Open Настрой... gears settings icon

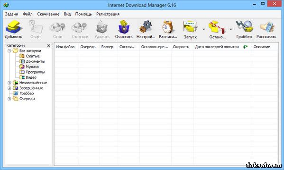146,27
